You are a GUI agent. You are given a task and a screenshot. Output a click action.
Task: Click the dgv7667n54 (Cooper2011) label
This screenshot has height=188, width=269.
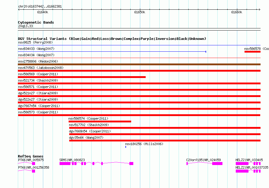click(x=39, y=106)
